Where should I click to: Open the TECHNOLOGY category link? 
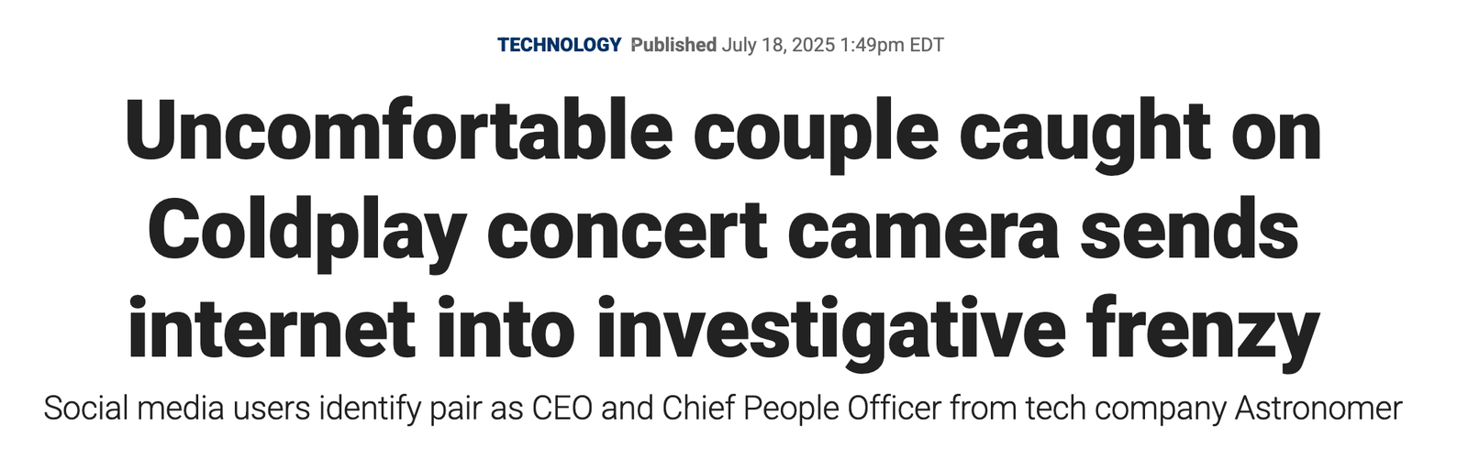[560, 44]
